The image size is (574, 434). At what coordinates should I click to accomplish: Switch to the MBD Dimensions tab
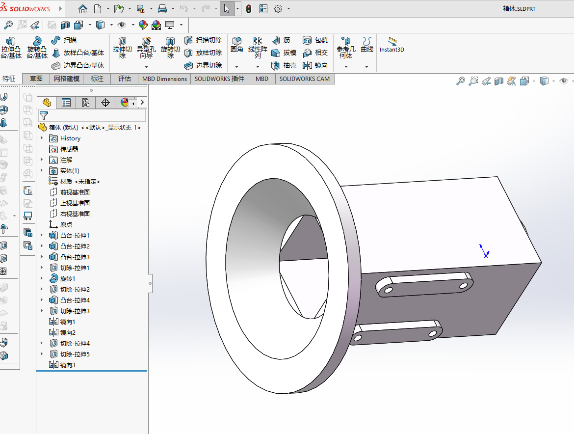164,79
